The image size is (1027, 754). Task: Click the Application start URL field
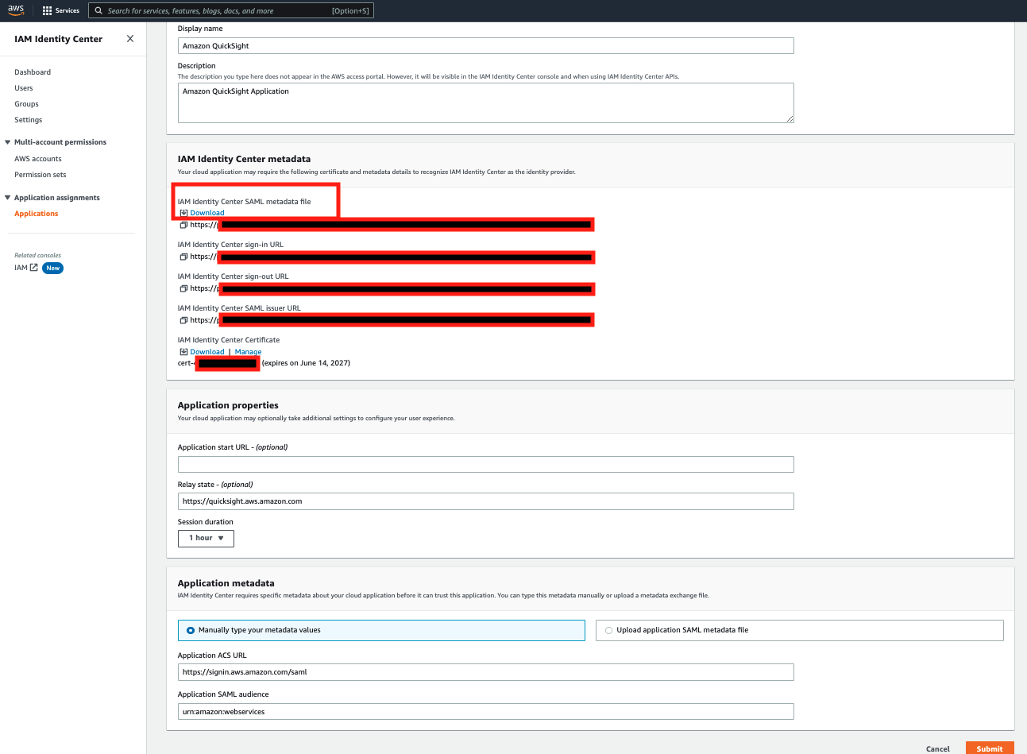point(486,465)
